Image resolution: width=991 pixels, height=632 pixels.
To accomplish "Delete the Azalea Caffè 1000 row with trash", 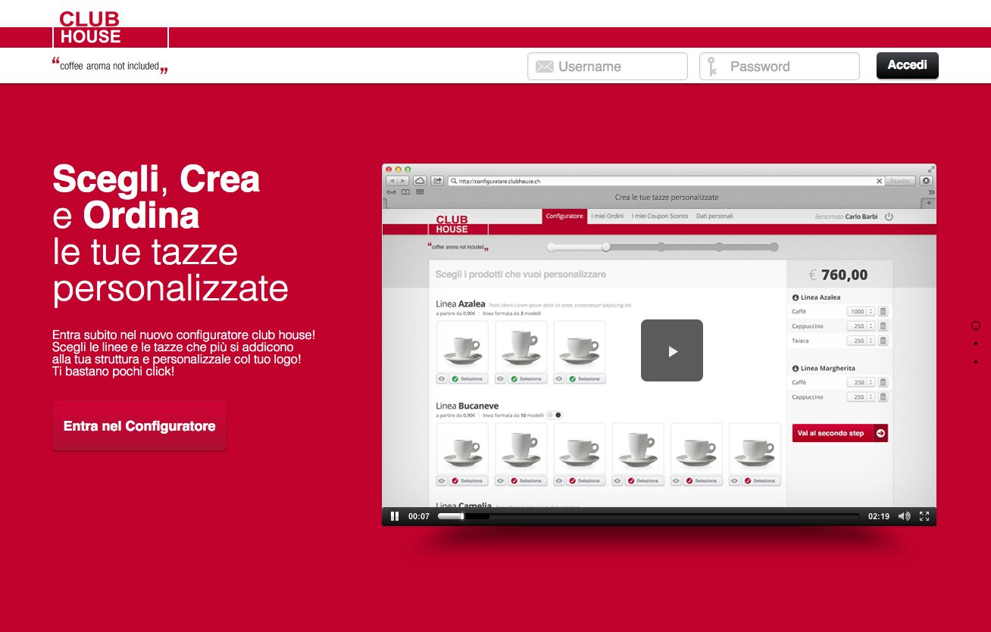I will [x=883, y=311].
